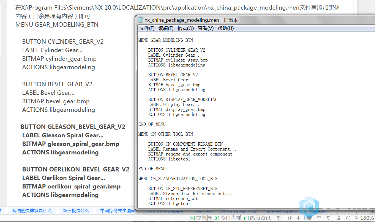
Task: Click bold line BITMAP oerlikon_spiral_gear.bmp
Action: point(72,186)
